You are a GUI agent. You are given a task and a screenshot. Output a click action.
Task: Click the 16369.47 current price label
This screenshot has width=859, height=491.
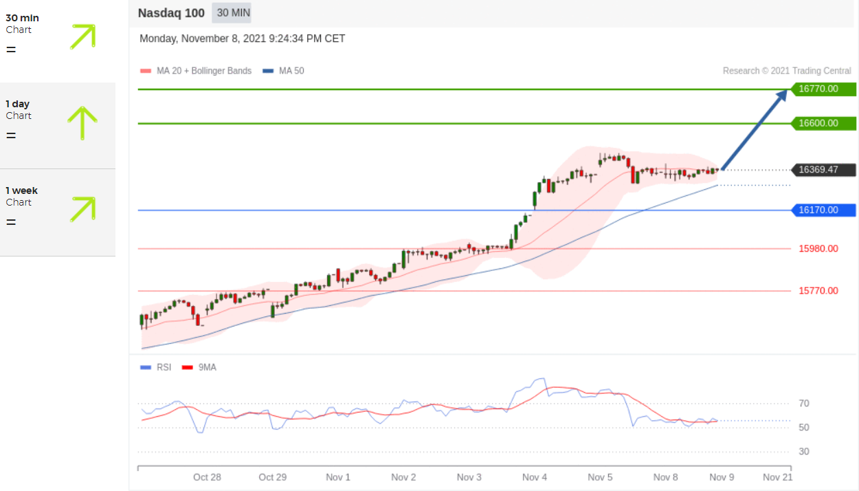[x=823, y=170]
